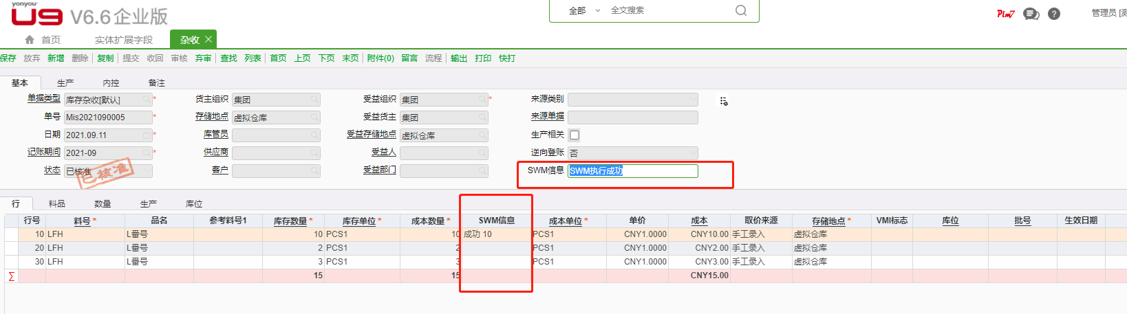
Task: Open calendar picker in 日期 field
Action: click(147, 135)
